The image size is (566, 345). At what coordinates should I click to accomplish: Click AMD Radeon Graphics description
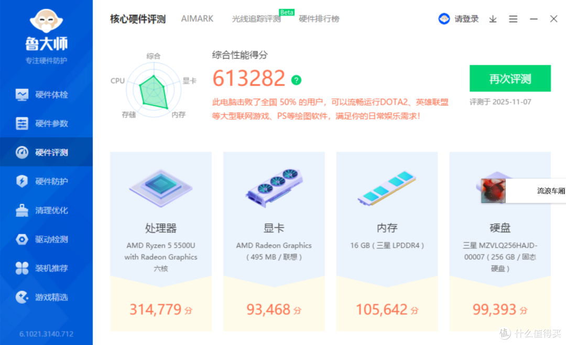coord(274,251)
